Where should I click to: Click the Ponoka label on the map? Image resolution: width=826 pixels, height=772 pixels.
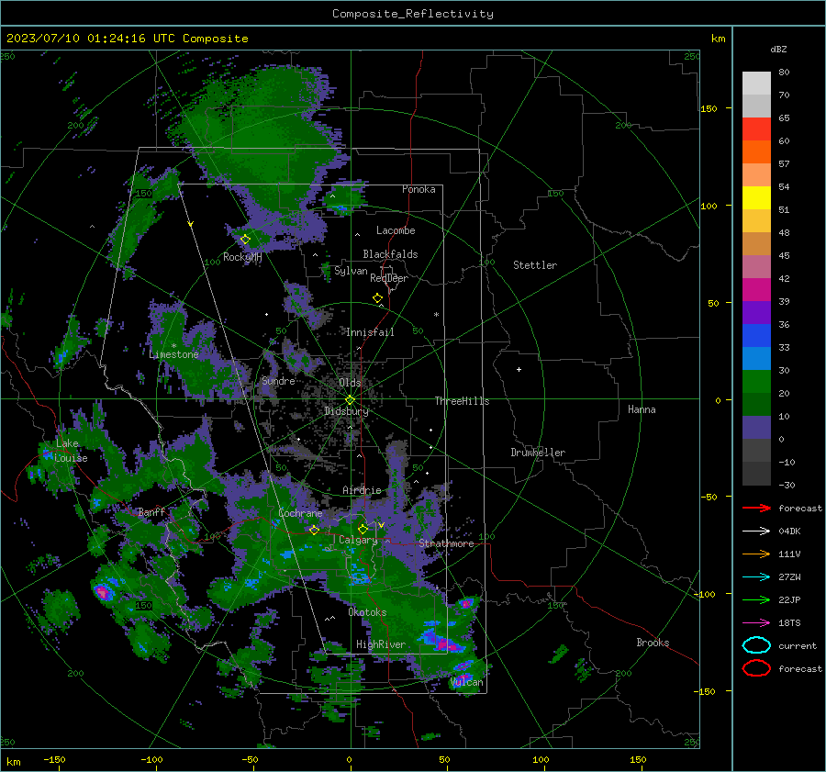(x=419, y=189)
